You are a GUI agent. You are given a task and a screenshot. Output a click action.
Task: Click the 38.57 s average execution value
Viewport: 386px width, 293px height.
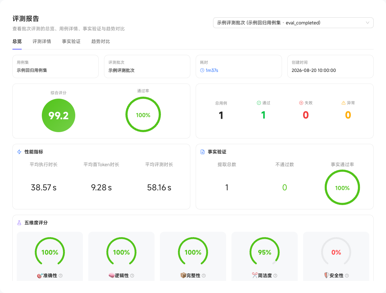tap(43, 188)
